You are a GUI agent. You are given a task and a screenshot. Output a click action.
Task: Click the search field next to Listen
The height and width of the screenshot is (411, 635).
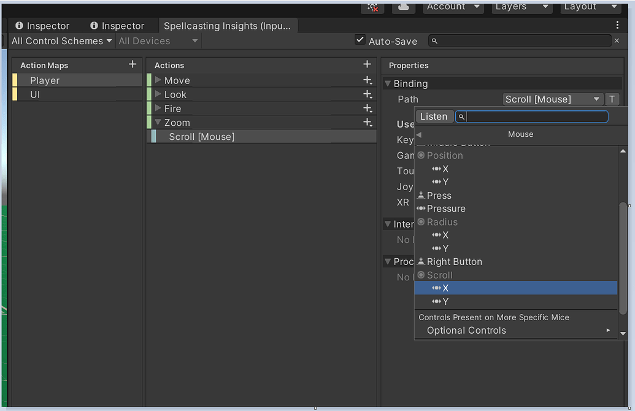pos(531,116)
